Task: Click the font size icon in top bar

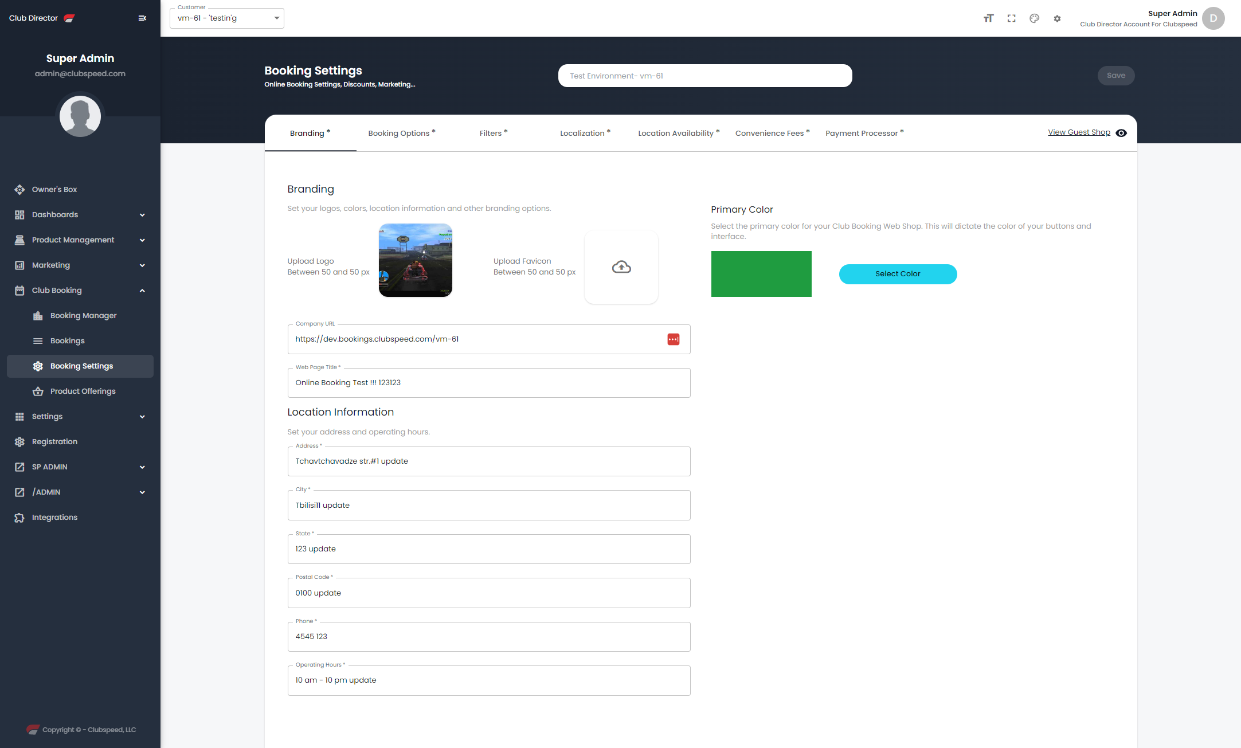Action: pos(988,18)
